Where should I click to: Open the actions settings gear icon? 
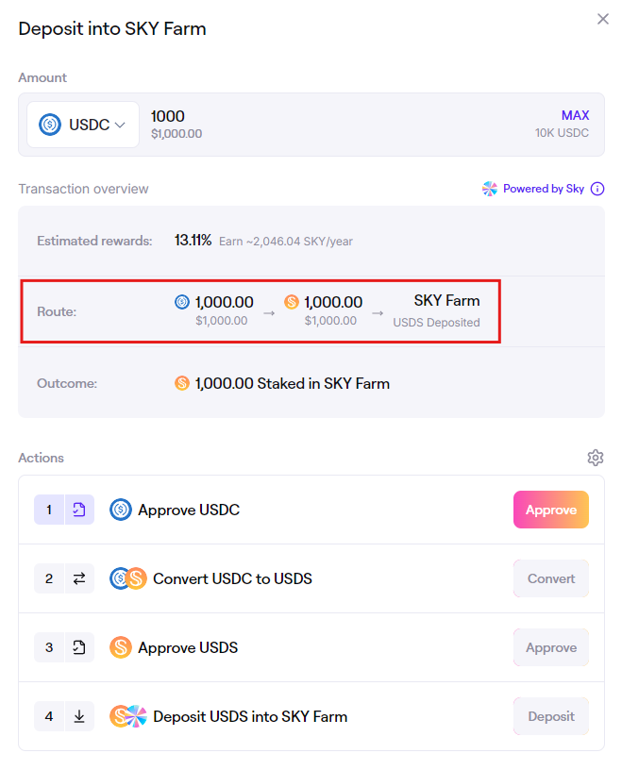(595, 458)
